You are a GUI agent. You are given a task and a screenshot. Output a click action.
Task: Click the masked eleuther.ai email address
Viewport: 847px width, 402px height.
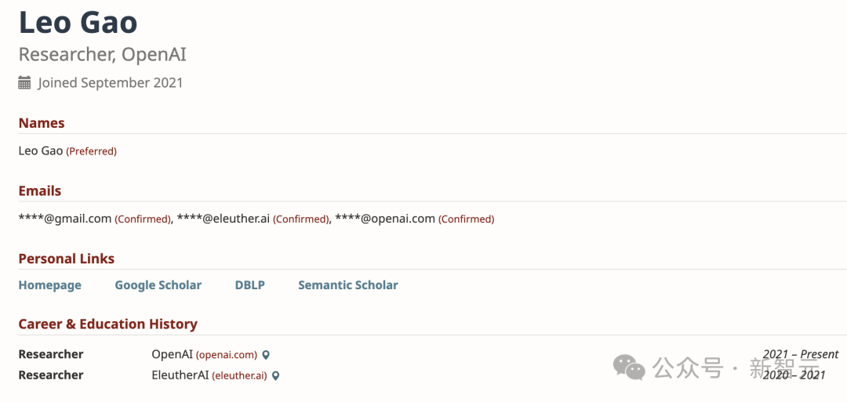coord(224,219)
